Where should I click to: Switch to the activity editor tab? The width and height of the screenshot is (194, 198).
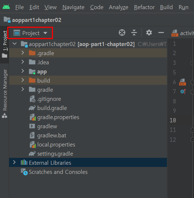(x=183, y=33)
